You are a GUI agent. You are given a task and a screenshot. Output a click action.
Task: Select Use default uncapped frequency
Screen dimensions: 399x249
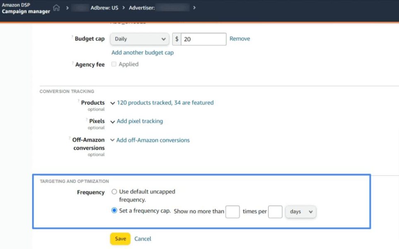tap(114, 192)
